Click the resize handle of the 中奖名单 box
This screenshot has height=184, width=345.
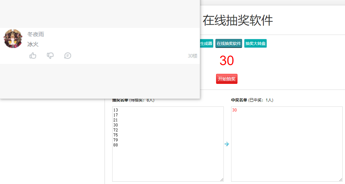pos(340,179)
